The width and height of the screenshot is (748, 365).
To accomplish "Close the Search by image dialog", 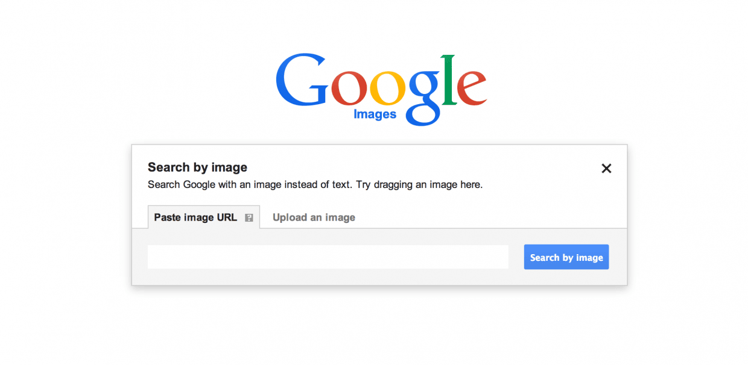I will [x=606, y=169].
